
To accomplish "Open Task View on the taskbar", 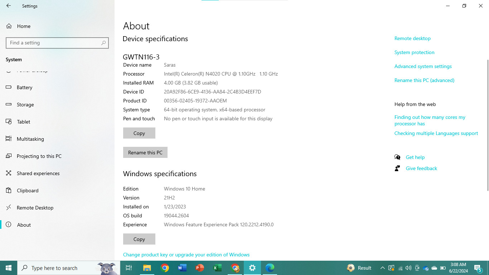I will pos(129,268).
